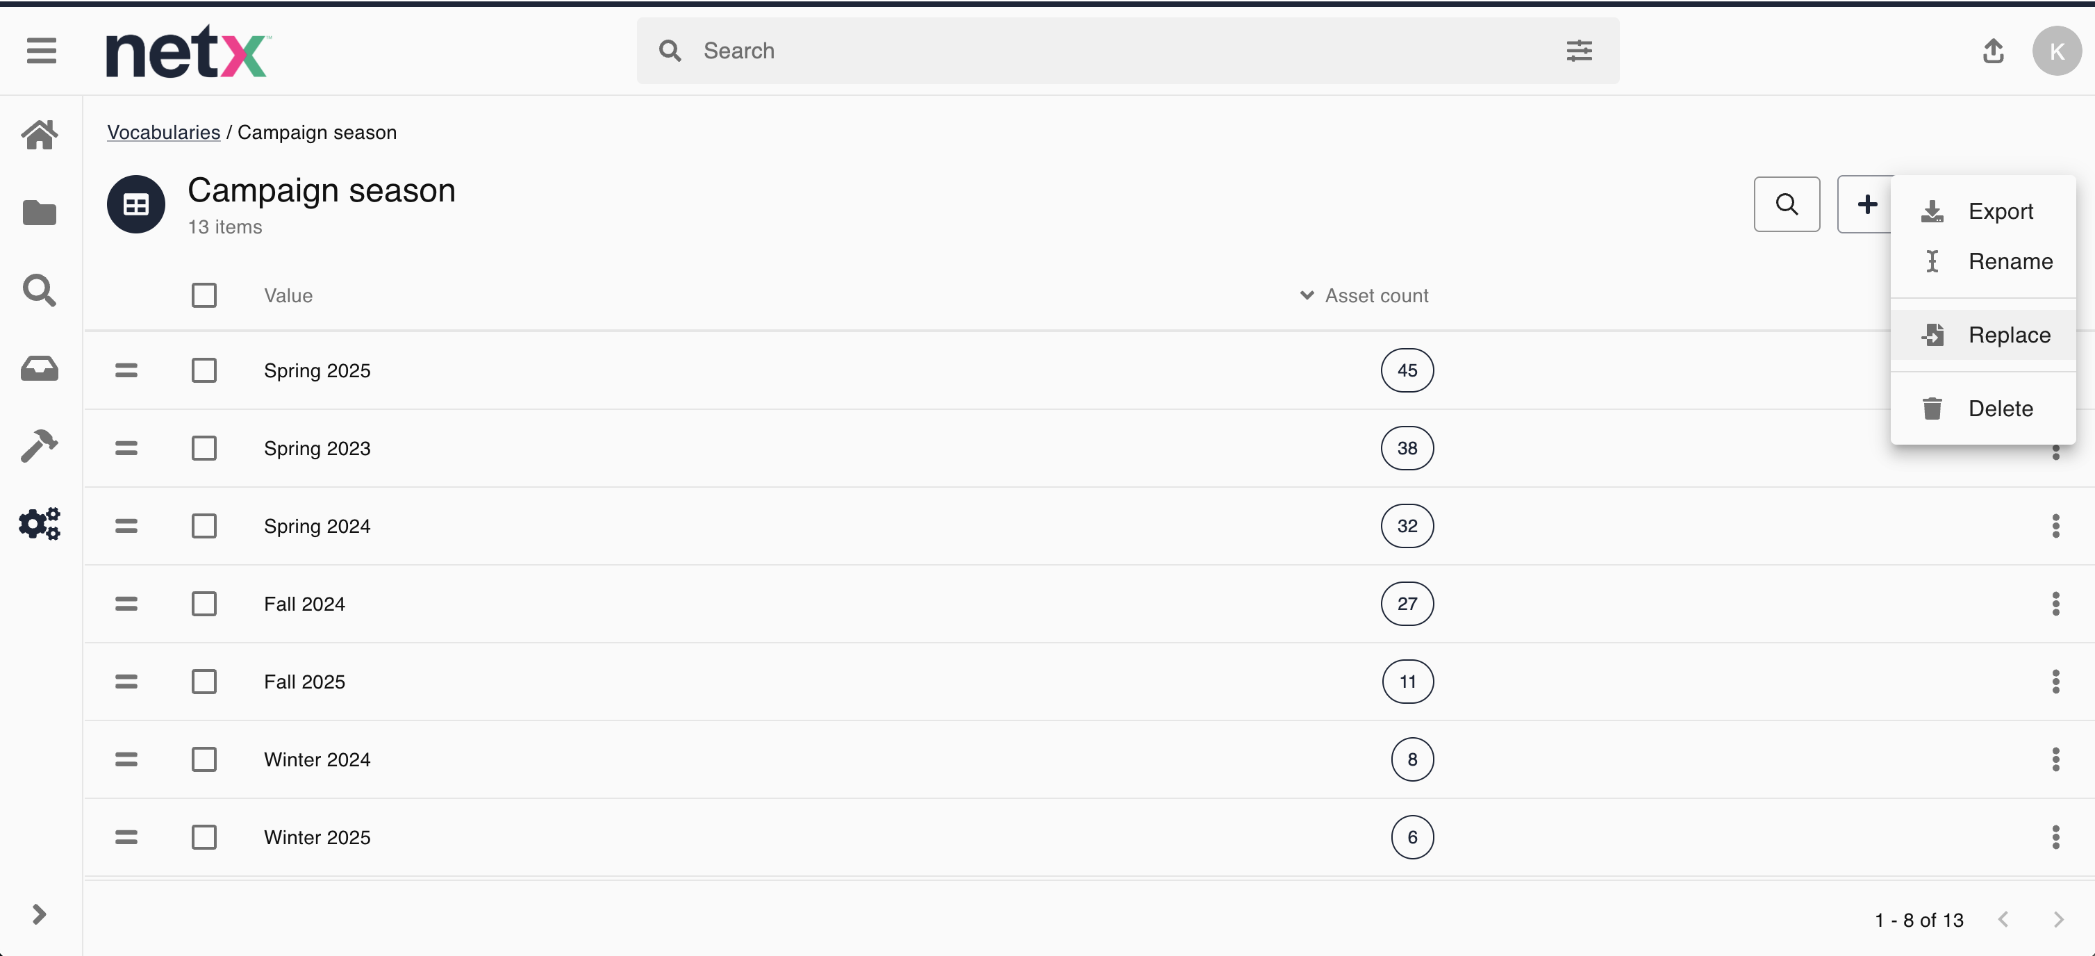This screenshot has height=956, width=2095.
Task: Open the hamburger main menu
Action: click(x=42, y=51)
